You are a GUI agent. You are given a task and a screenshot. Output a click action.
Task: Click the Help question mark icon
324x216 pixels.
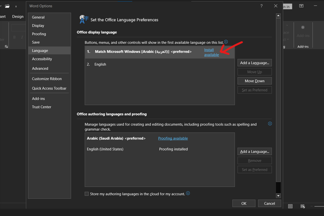[x=262, y=6]
